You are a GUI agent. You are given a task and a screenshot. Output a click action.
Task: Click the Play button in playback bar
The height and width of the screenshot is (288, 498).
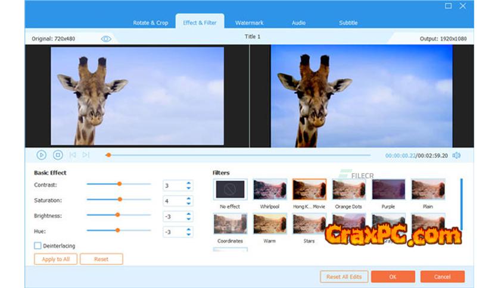point(41,155)
